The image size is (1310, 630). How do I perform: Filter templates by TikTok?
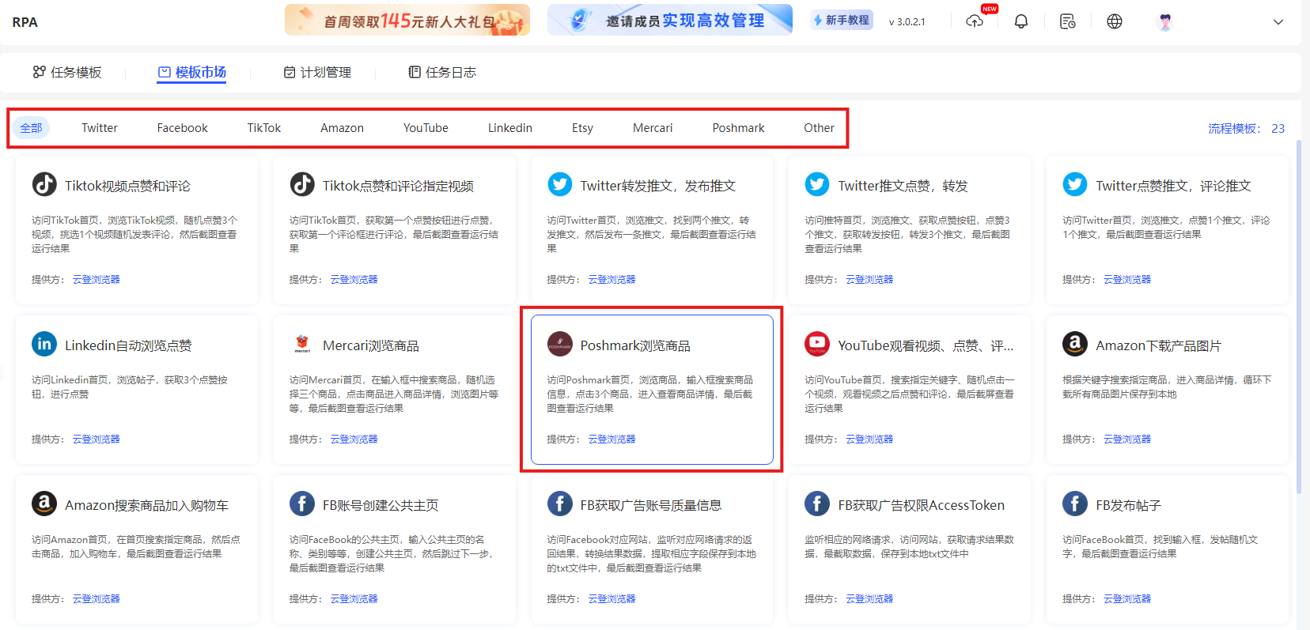point(264,128)
